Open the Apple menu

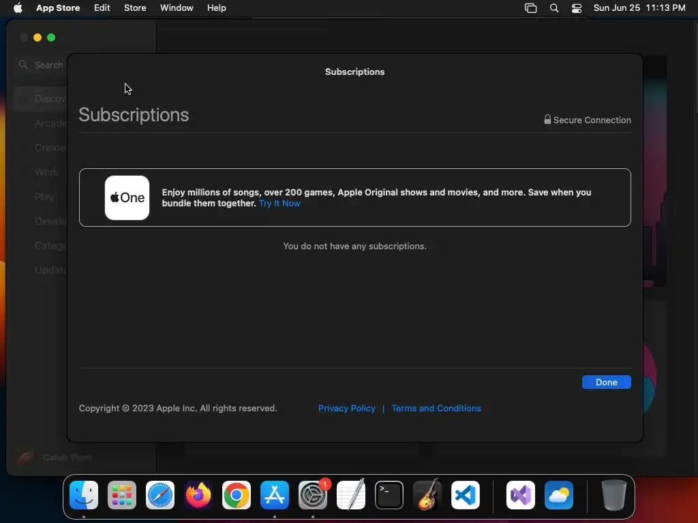click(18, 8)
